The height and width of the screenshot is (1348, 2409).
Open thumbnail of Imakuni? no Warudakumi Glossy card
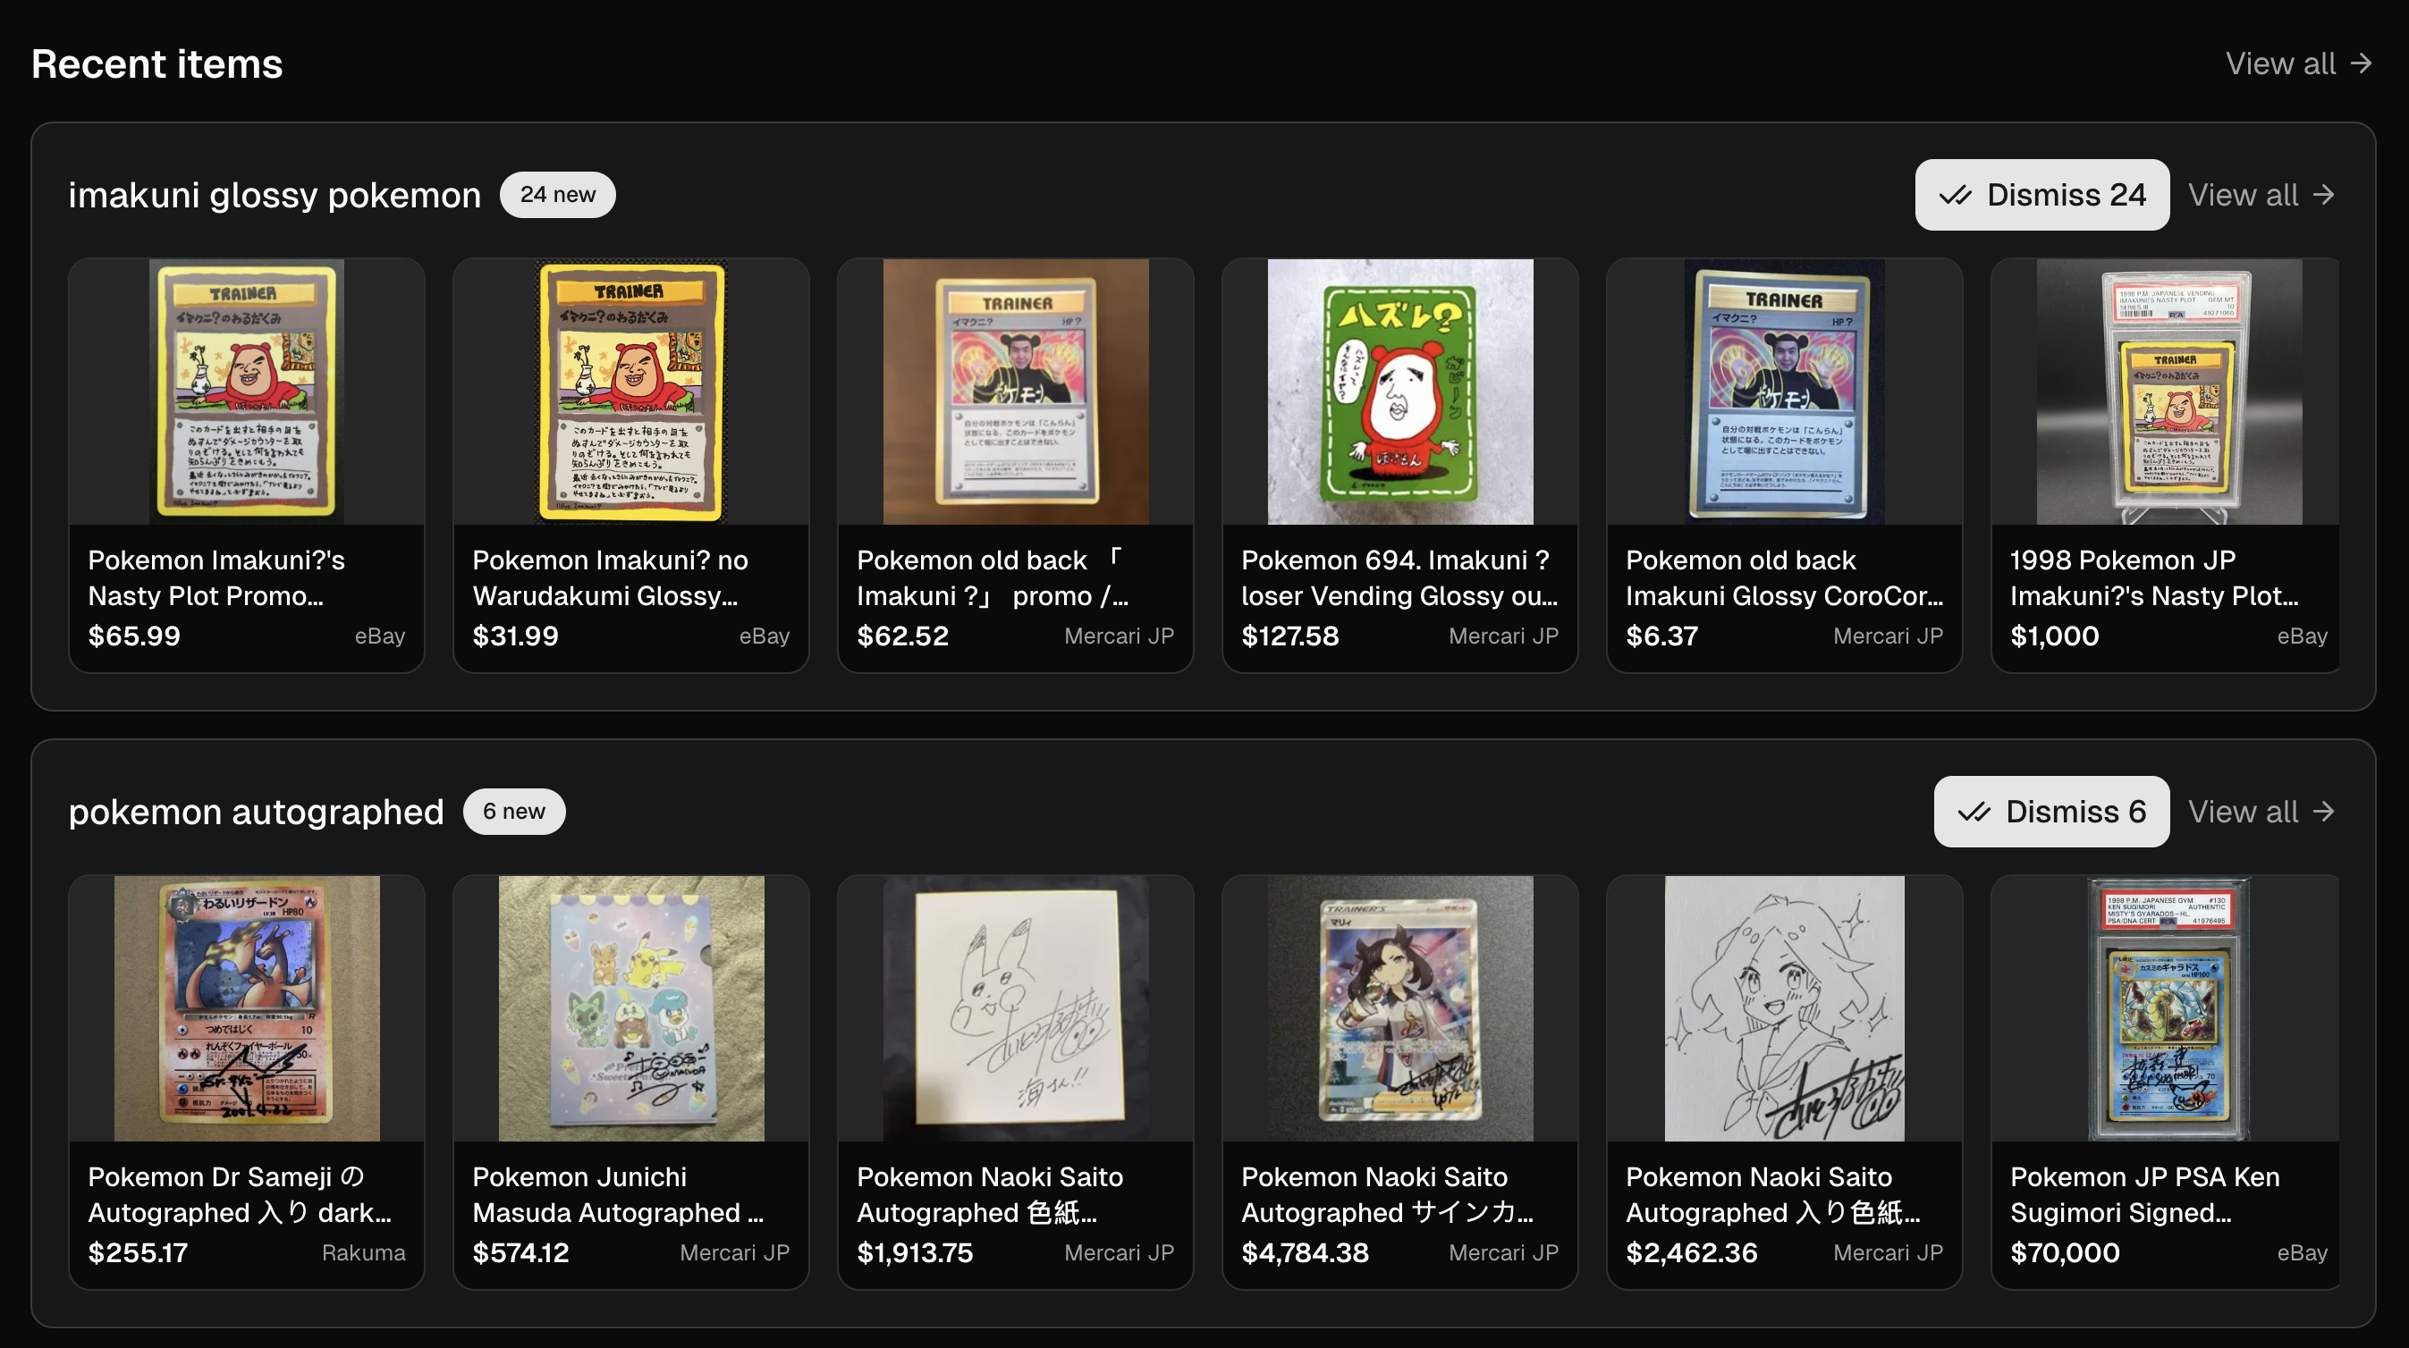[631, 392]
